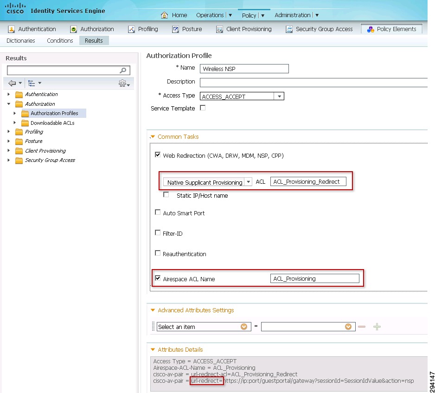Collapse the Attributes Details section
Viewport: 435px width, 393px height.
point(153,350)
